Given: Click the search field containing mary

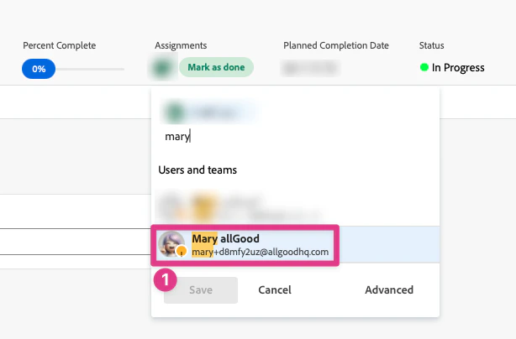Looking at the screenshot, I should (294, 136).
